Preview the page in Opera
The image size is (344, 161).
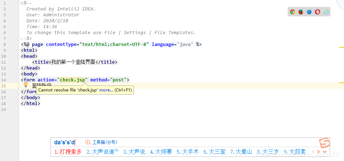(x=318, y=12)
